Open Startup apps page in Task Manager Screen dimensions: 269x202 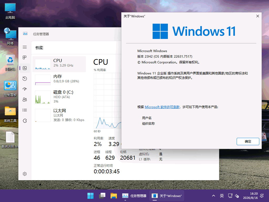(x=25, y=89)
